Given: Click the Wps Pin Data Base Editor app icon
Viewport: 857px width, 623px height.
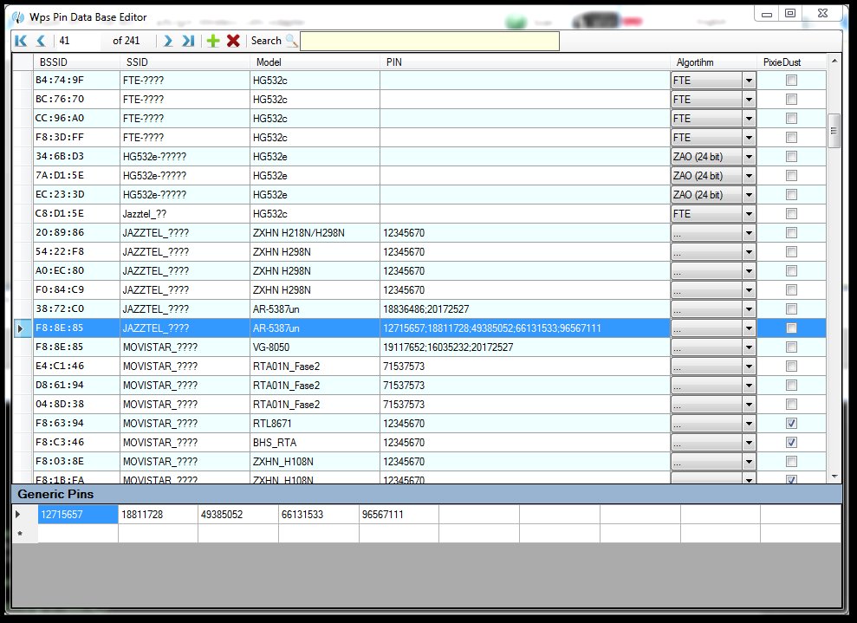Looking at the screenshot, I should coord(18,17).
